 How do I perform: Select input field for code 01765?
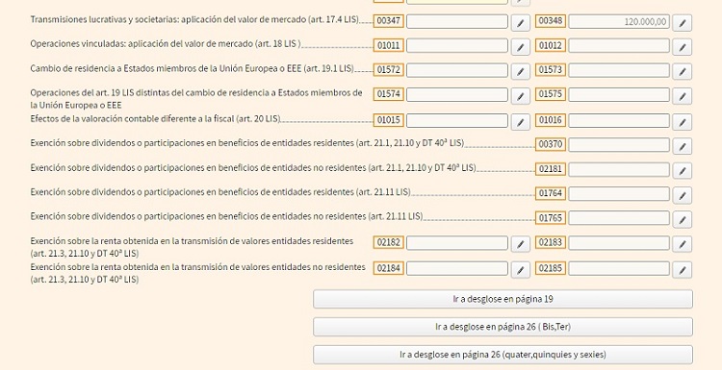[x=619, y=218]
